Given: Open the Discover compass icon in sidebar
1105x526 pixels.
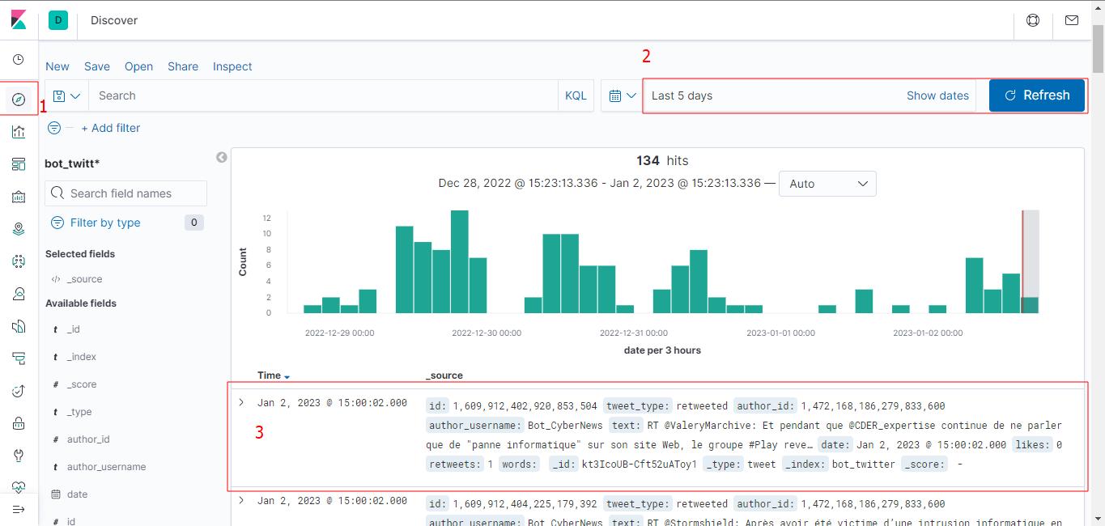Looking at the screenshot, I should (x=19, y=100).
